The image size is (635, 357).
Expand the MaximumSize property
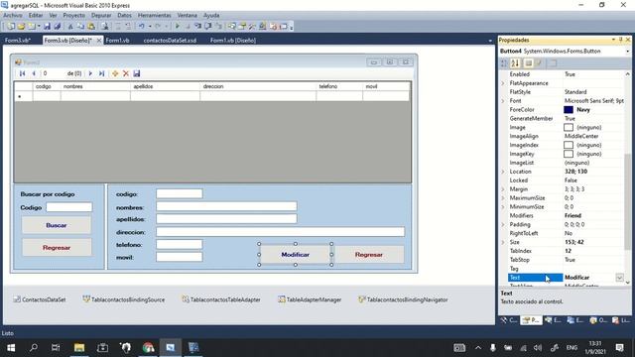(x=503, y=198)
